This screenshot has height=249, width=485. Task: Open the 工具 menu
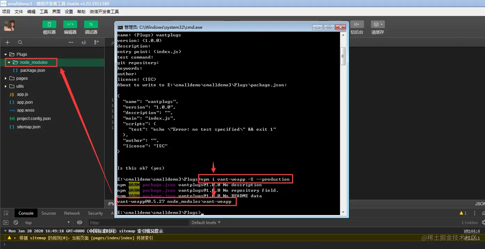[44, 11]
